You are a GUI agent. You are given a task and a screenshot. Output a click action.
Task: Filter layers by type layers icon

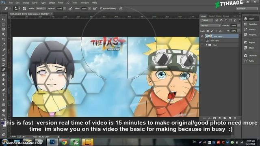click(226, 20)
